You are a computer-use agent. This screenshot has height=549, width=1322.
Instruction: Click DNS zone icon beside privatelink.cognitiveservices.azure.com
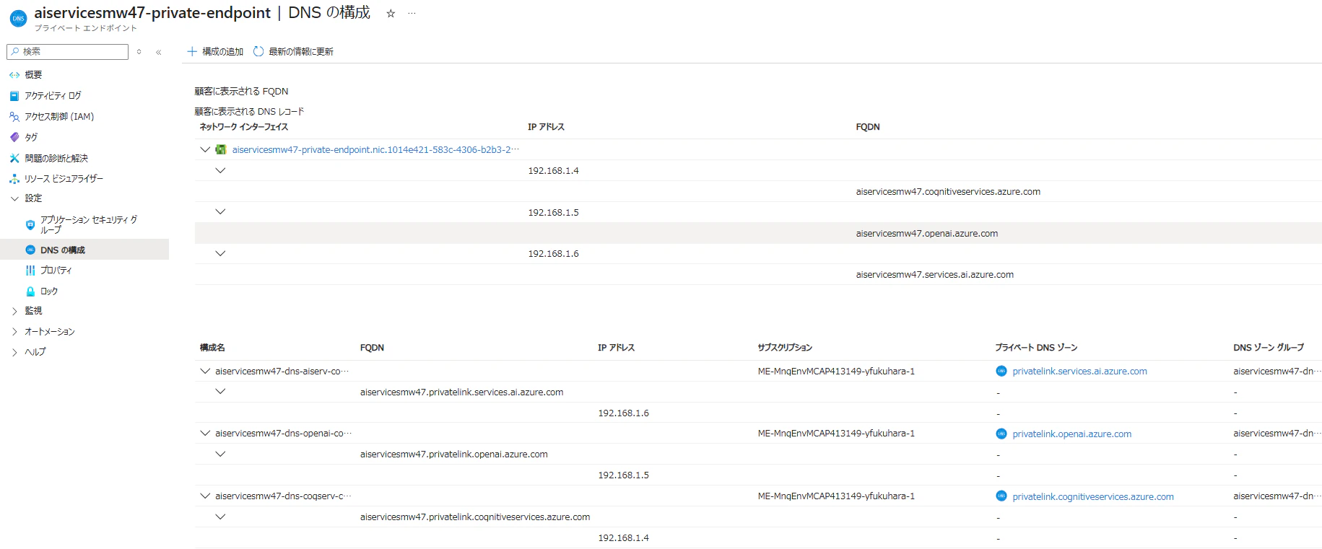click(1001, 496)
